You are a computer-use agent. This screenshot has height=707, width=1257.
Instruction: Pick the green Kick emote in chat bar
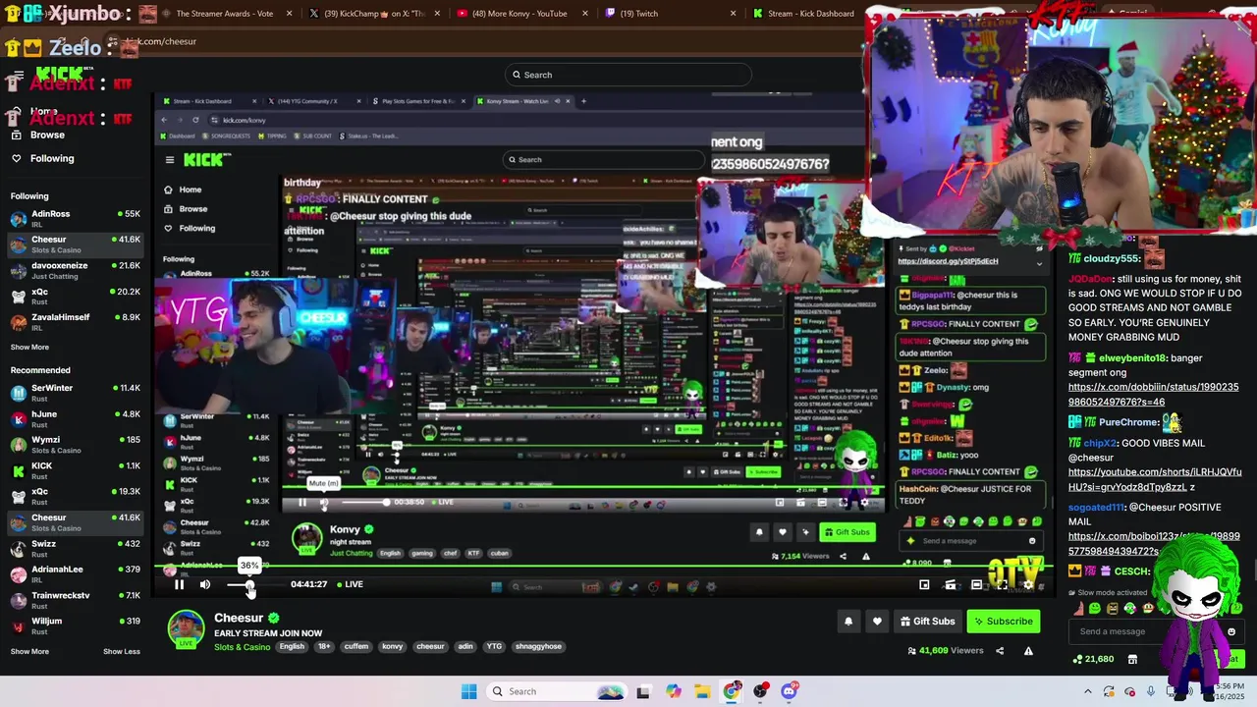pyautogui.click(x=1094, y=608)
